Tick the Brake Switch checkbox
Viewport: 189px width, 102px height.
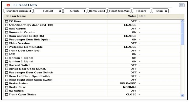tap(6, 84)
